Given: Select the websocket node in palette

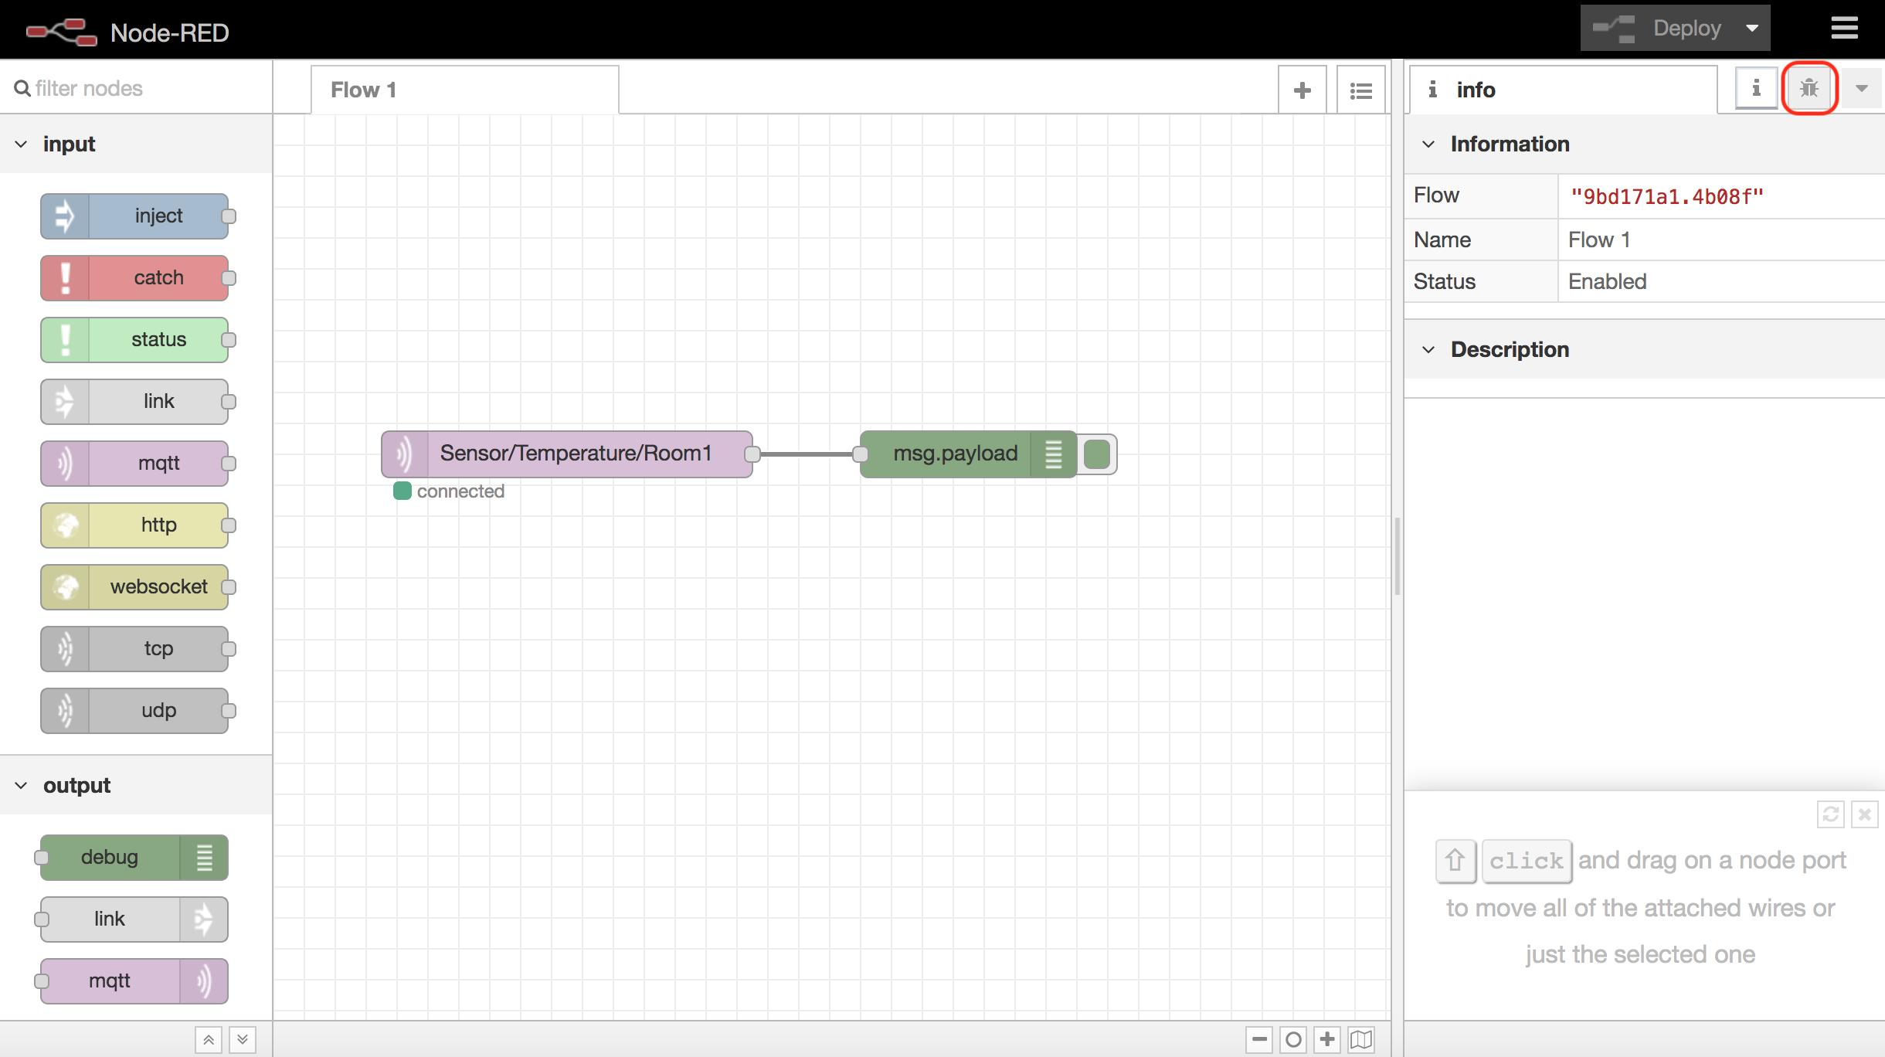Looking at the screenshot, I should pyautogui.click(x=134, y=586).
